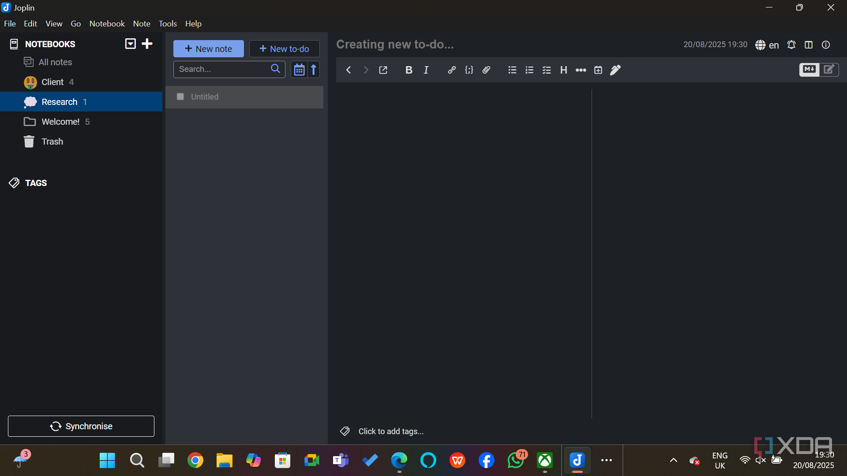Open the Tools menu
This screenshot has height=476, width=847.
coord(168,24)
